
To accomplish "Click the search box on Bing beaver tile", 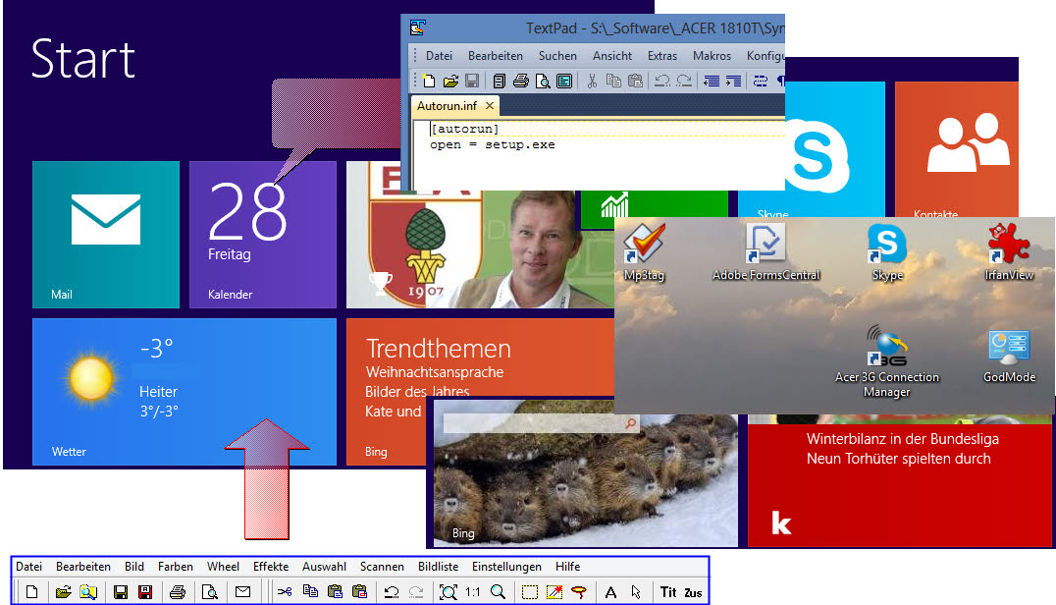I will [x=541, y=423].
